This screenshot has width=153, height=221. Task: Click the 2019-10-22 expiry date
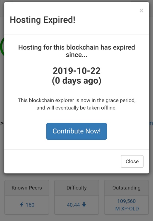coord(76,71)
